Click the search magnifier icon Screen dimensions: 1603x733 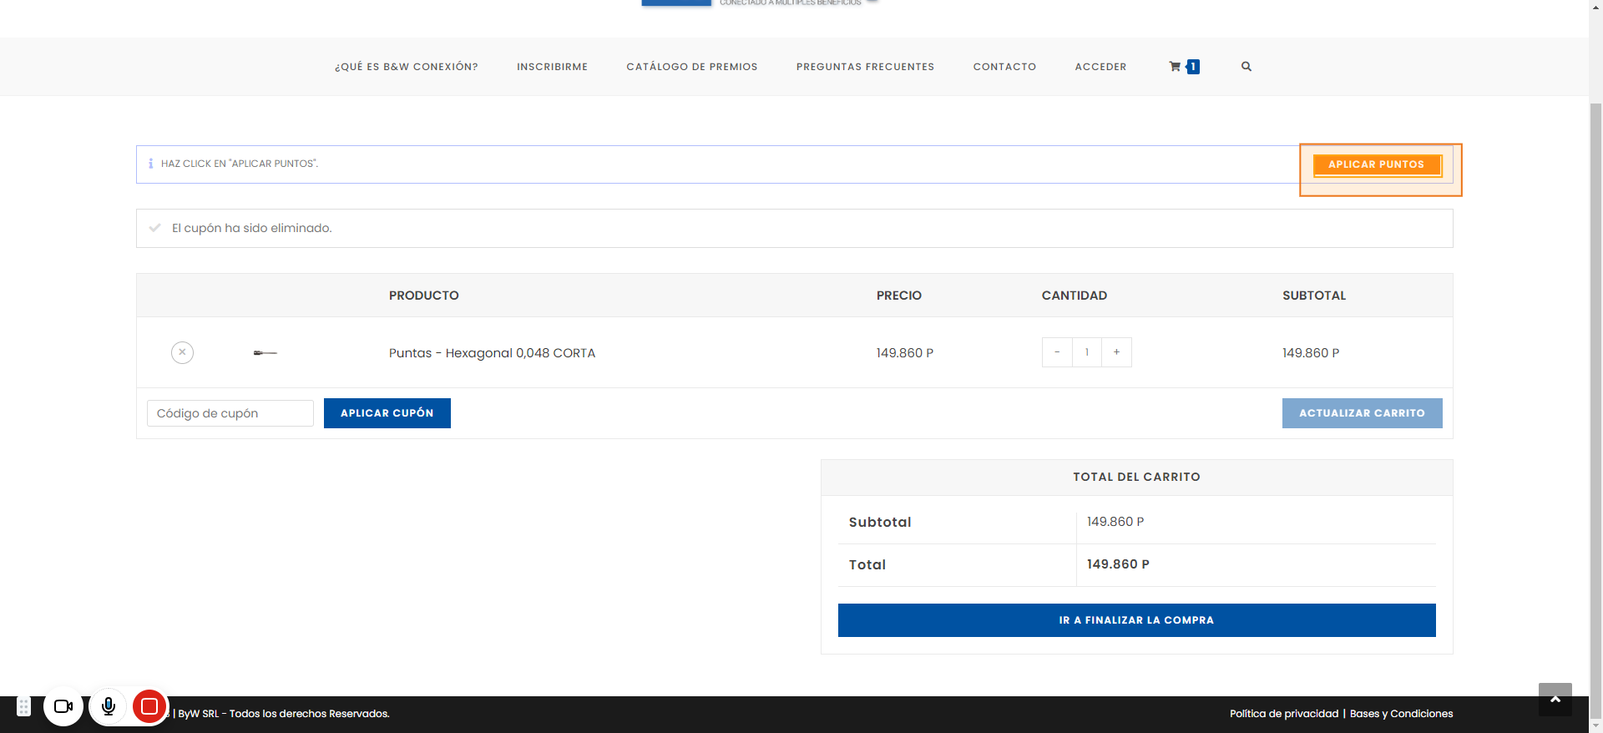(1246, 67)
